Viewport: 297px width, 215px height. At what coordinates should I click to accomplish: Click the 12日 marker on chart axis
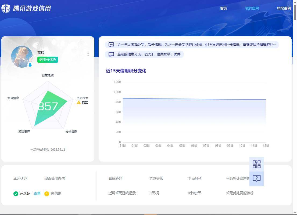point(266,145)
